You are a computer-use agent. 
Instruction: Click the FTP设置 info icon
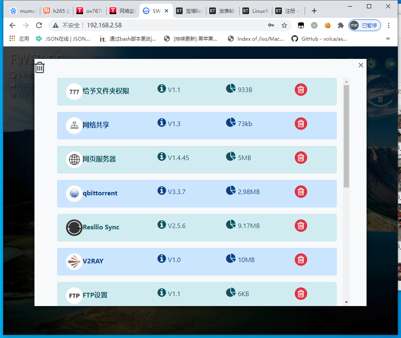click(x=162, y=292)
